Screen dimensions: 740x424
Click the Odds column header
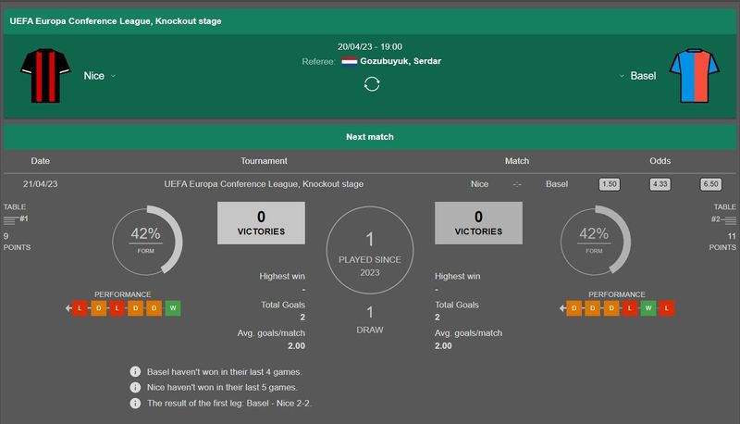660,161
